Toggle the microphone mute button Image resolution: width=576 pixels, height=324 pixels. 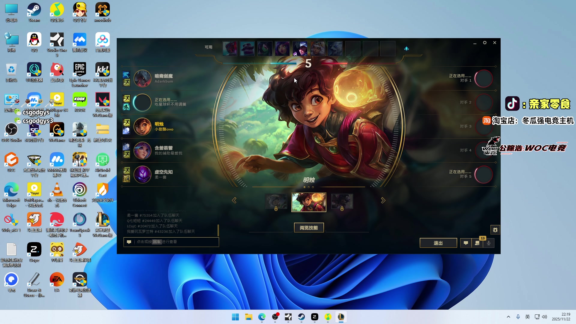coord(489,243)
